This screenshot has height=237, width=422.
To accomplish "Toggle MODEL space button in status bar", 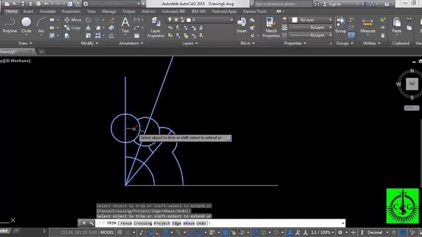I will pyautogui.click(x=107, y=232).
